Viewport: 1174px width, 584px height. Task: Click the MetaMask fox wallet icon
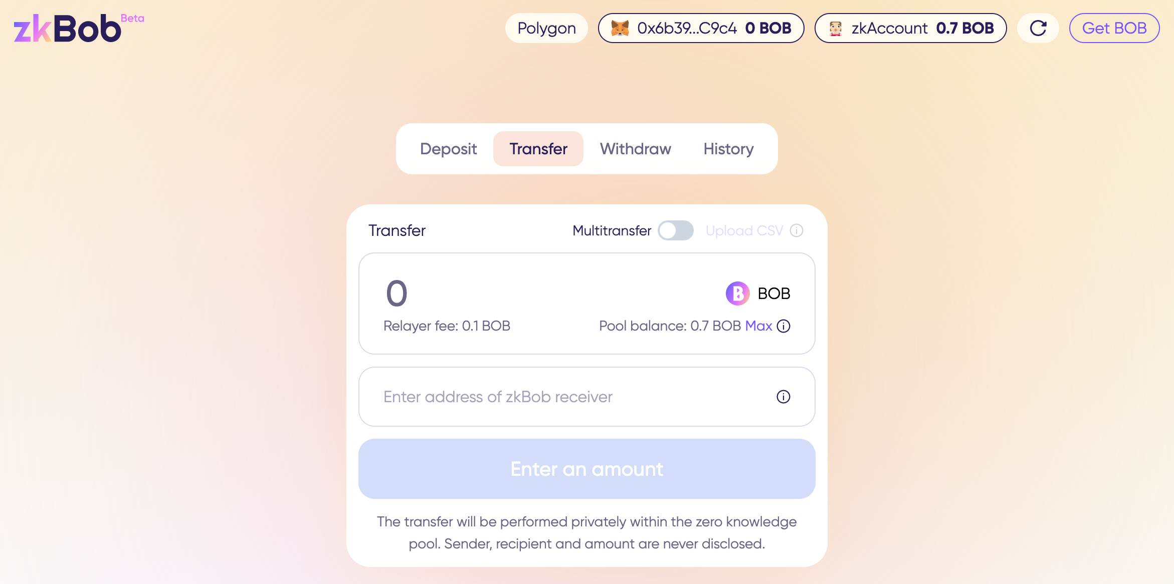(620, 28)
